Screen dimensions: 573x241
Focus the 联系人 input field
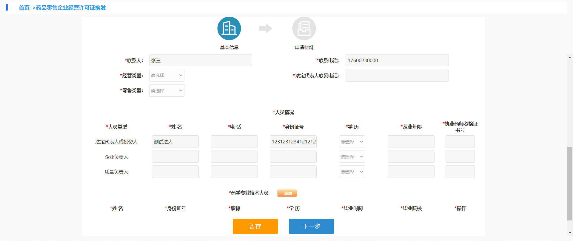click(x=201, y=60)
